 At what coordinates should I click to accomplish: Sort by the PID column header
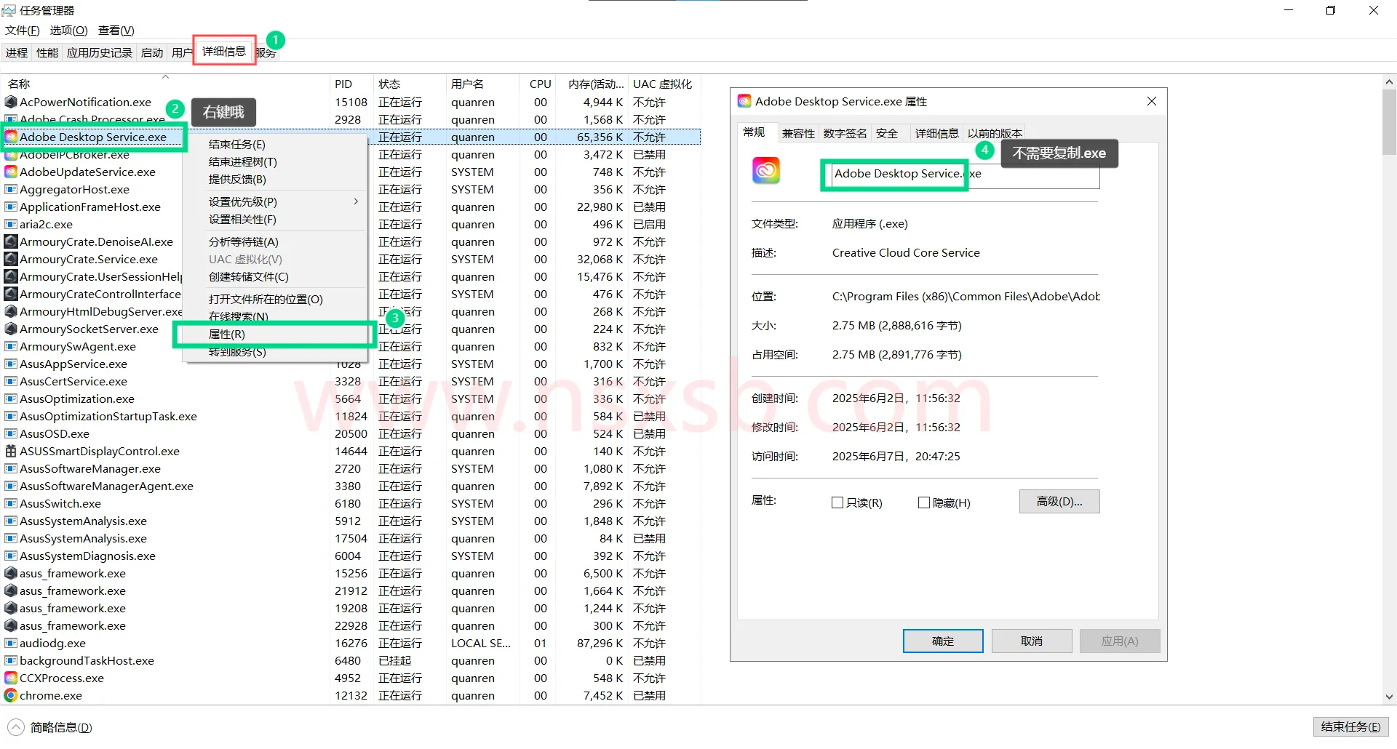pos(351,84)
